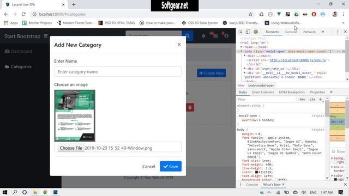Open the uploaded image preview thumbnail
349x196 pixels.
click(75, 115)
